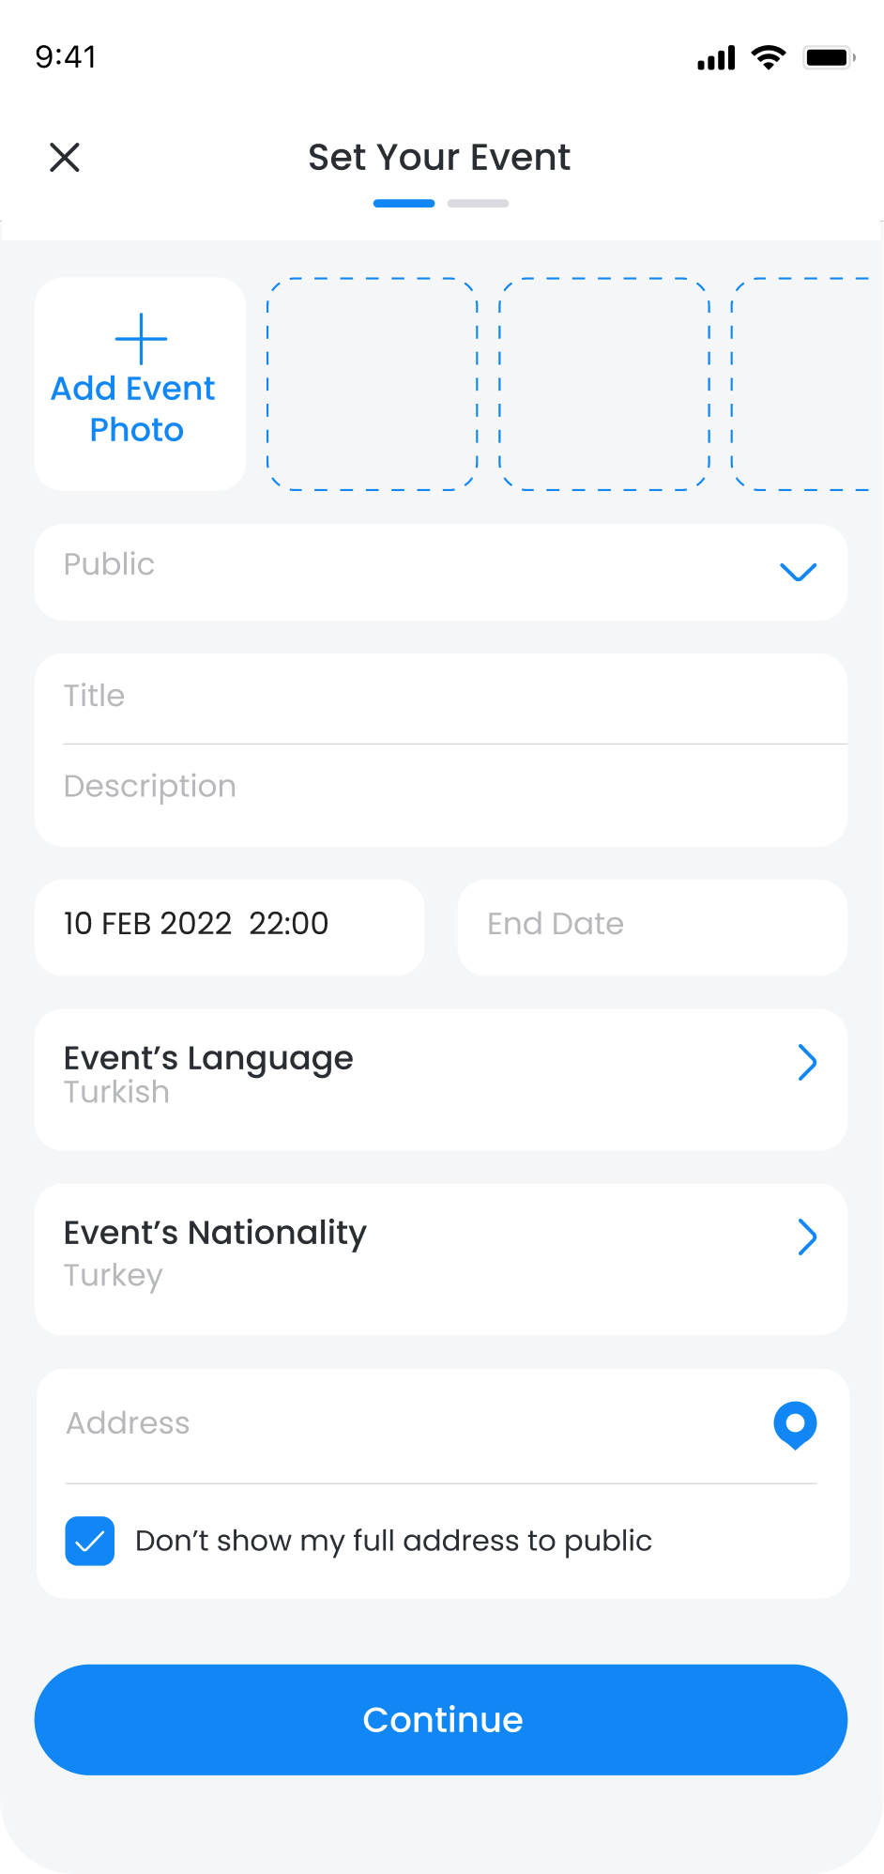Tap the battery indicator icon
The height and width of the screenshot is (1874, 884).
click(x=829, y=57)
